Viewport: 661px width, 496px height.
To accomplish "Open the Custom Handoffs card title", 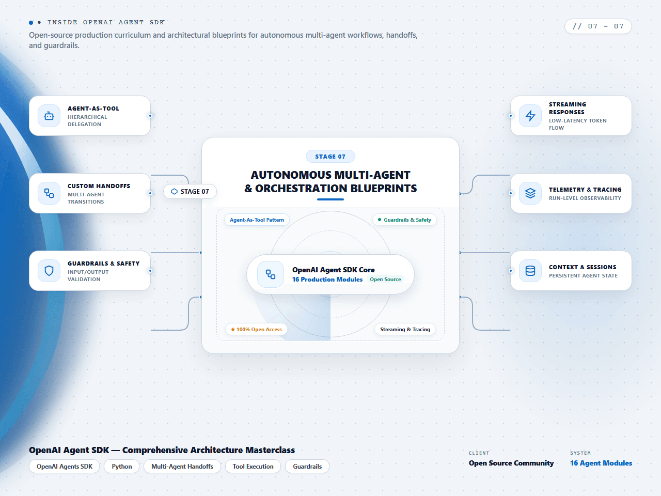I will pos(99,186).
